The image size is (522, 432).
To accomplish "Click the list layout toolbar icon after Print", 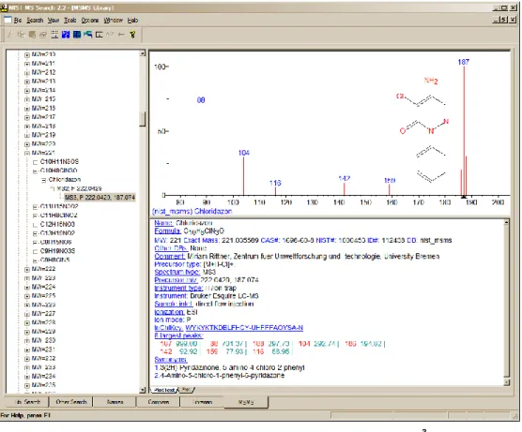I will coord(54,35).
